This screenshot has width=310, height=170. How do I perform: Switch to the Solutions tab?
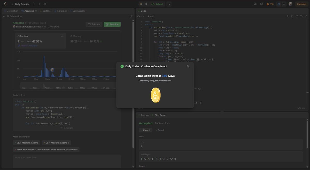pos(60,11)
